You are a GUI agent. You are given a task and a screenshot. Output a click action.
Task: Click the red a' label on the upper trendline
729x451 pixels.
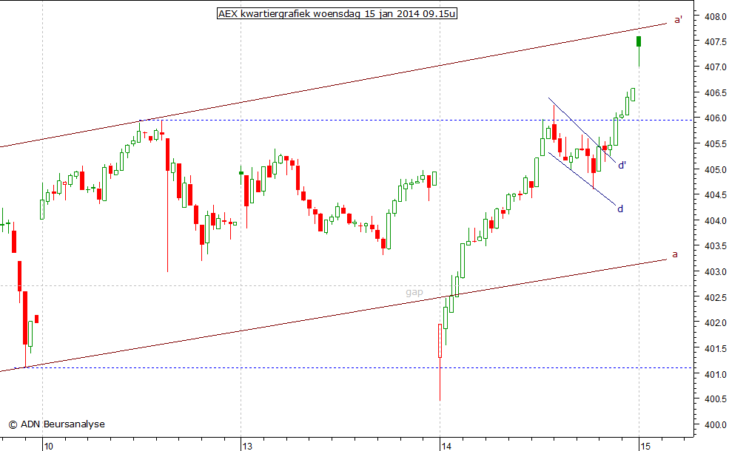pyautogui.click(x=679, y=20)
